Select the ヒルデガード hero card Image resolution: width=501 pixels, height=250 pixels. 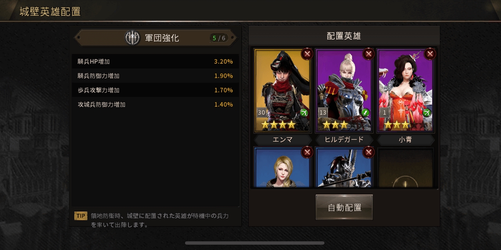343,90
